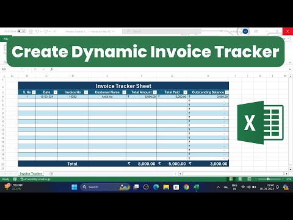Collapse the ribbon with the chevron
Viewport: 293px width, 220px height.
290,62
